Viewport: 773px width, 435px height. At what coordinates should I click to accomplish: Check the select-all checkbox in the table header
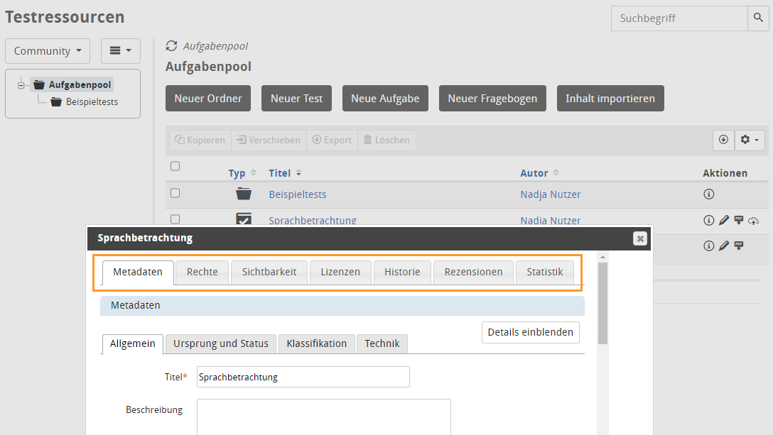tap(174, 165)
